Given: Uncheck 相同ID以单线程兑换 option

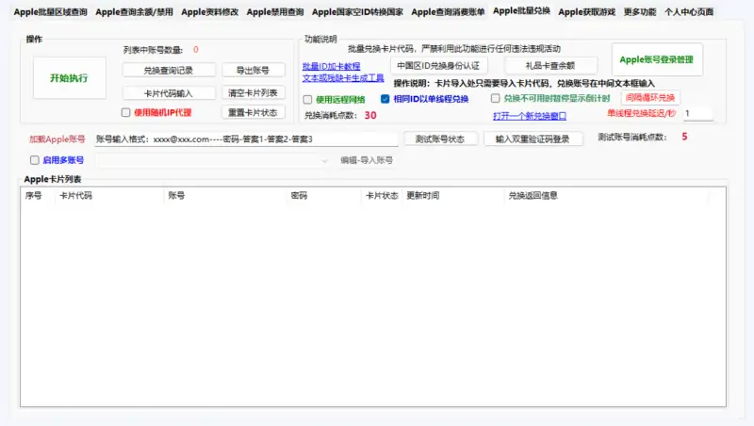Looking at the screenshot, I should click(385, 99).
